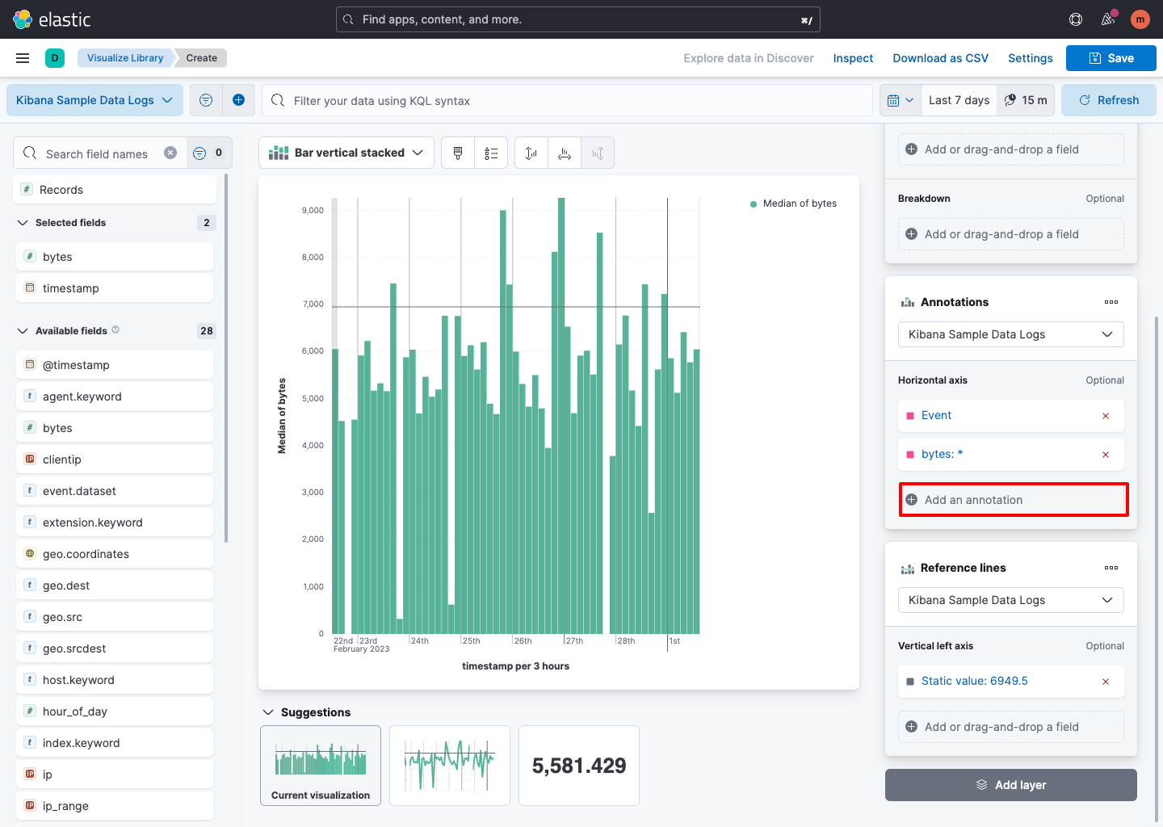
Task: Click the add filter plus icon
Action: click(x=238, y=99)
